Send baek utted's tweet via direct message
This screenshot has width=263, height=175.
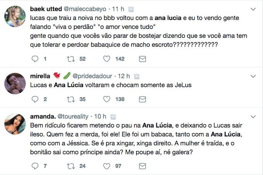142,59
